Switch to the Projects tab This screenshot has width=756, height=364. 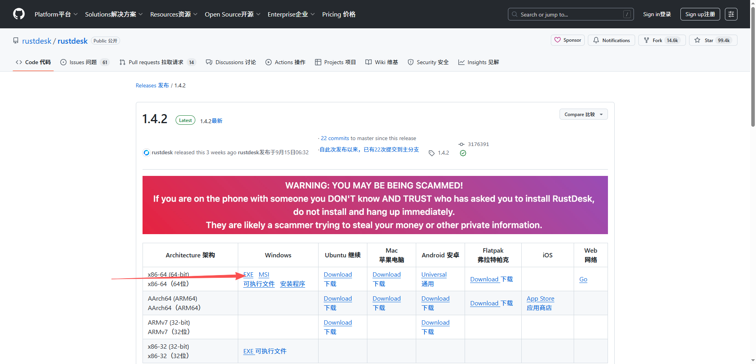tap(335, 62)
